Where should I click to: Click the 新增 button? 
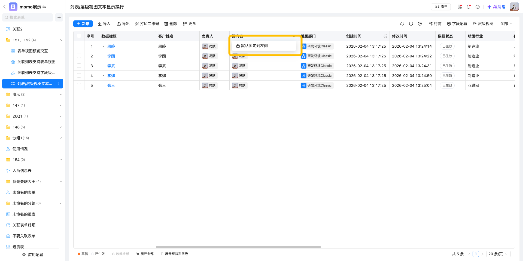83,24
